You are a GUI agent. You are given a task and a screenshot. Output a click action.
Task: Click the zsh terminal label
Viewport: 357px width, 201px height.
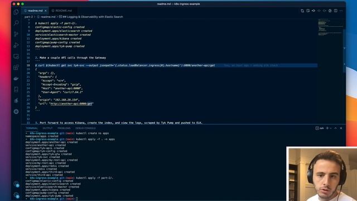pos(320,128)
